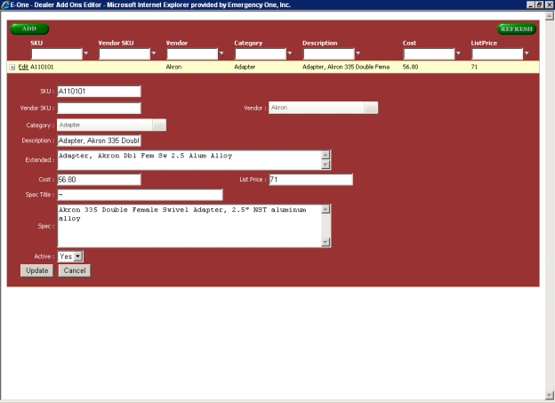Sort by the Cost column header

(409, 44)
